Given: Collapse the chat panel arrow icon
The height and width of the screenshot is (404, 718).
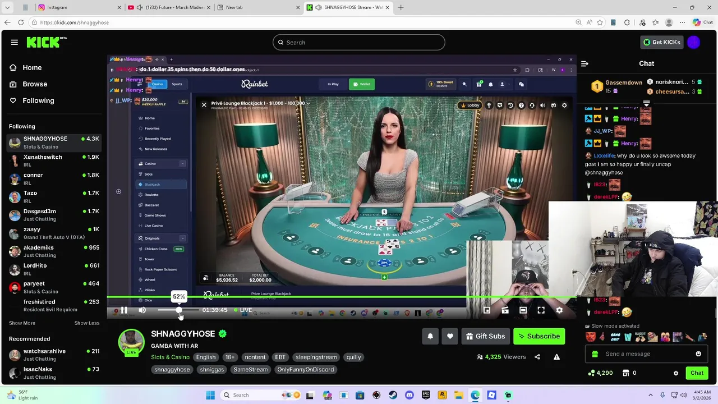Looking at the screenshot, I should point(584,63).
